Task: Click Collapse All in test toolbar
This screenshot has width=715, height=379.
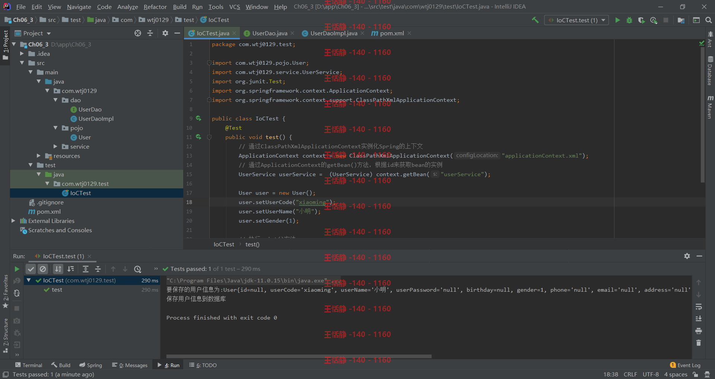Action: pos(98,269)
